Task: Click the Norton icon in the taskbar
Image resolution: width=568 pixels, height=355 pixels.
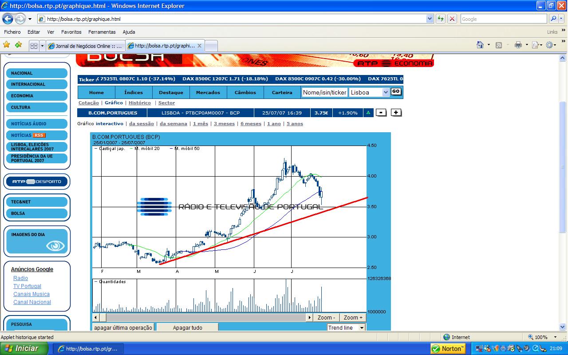Action: point(448,348)
